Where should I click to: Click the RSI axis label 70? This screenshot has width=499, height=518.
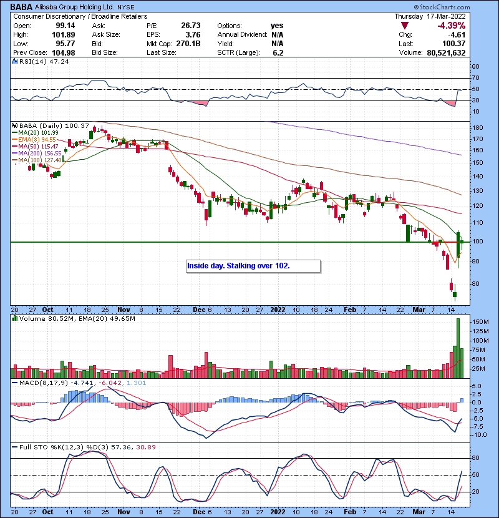tap(475, 78)
